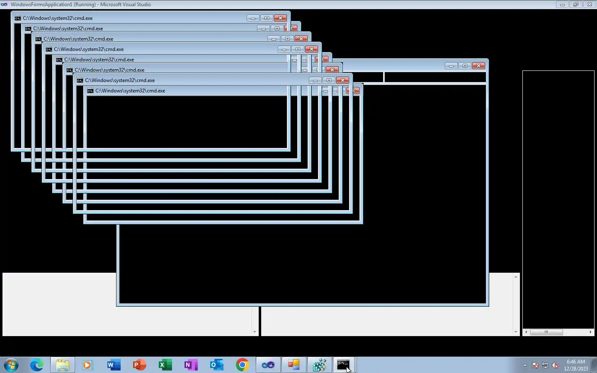Launch Outlook from the taskbar
Screen dimensions: 597x373
click(x=216, y=365)
